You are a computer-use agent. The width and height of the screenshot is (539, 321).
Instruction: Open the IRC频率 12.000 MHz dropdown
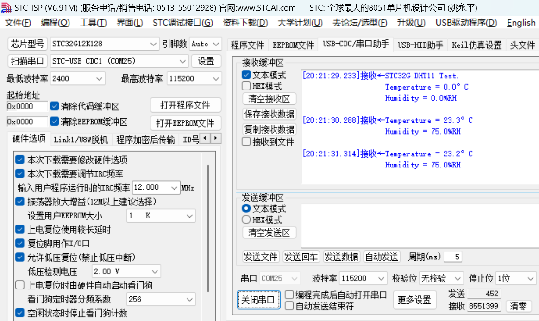tap(156, 187)
